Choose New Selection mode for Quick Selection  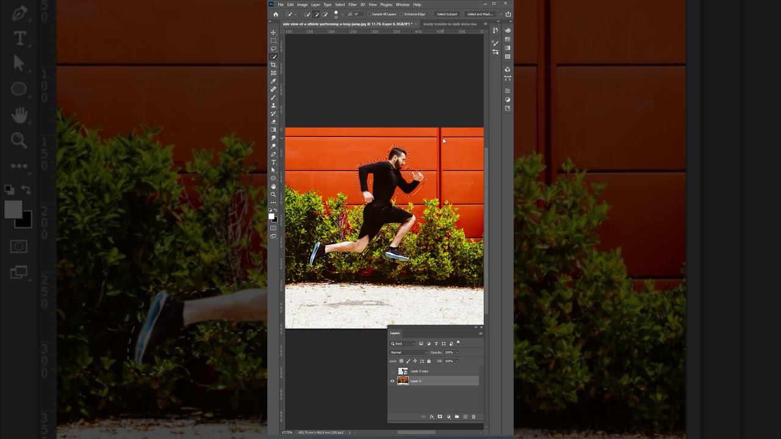click(307, 14)
